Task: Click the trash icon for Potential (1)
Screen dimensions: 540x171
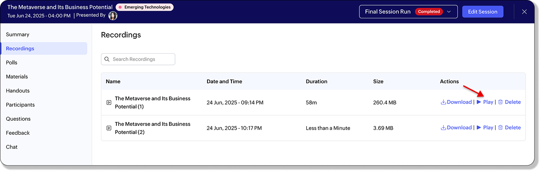Action: point(500,102)
